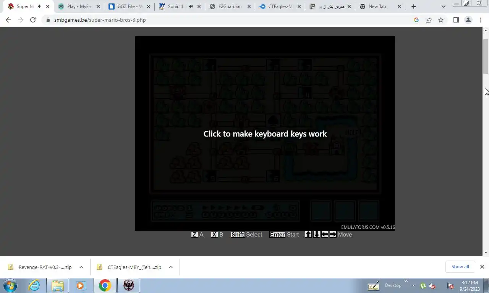This screenshot has height=293, width=489.
Task: Open the eagle emblem taskbar app
Action: click(x=128, y=285)
